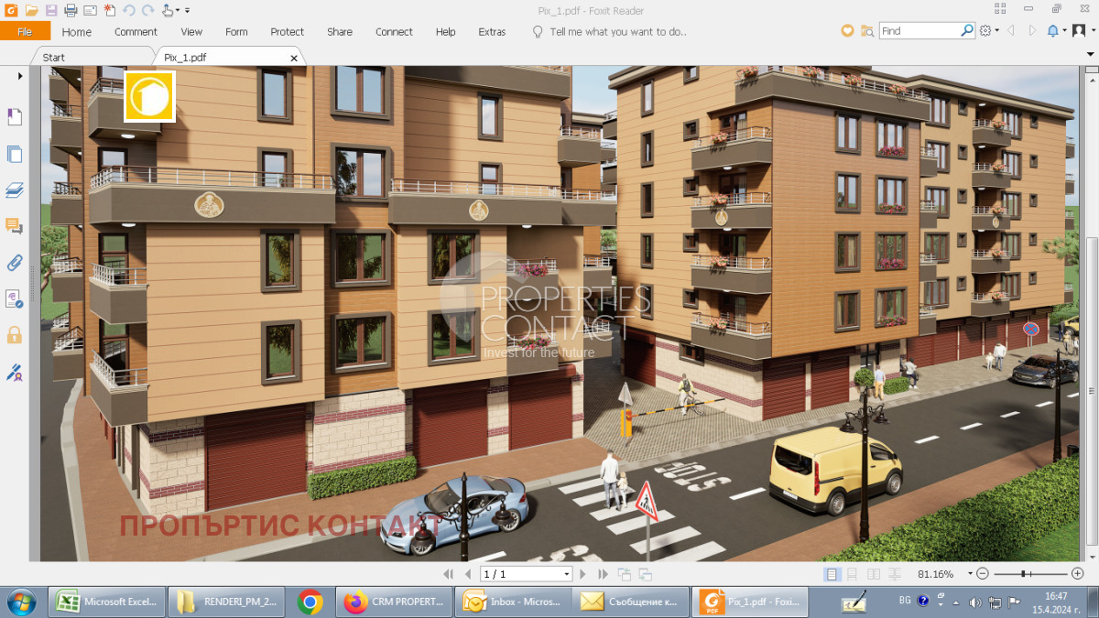Enable single page view mode
Viewport: 1099px width, 618px height.
tap(832, 574)
